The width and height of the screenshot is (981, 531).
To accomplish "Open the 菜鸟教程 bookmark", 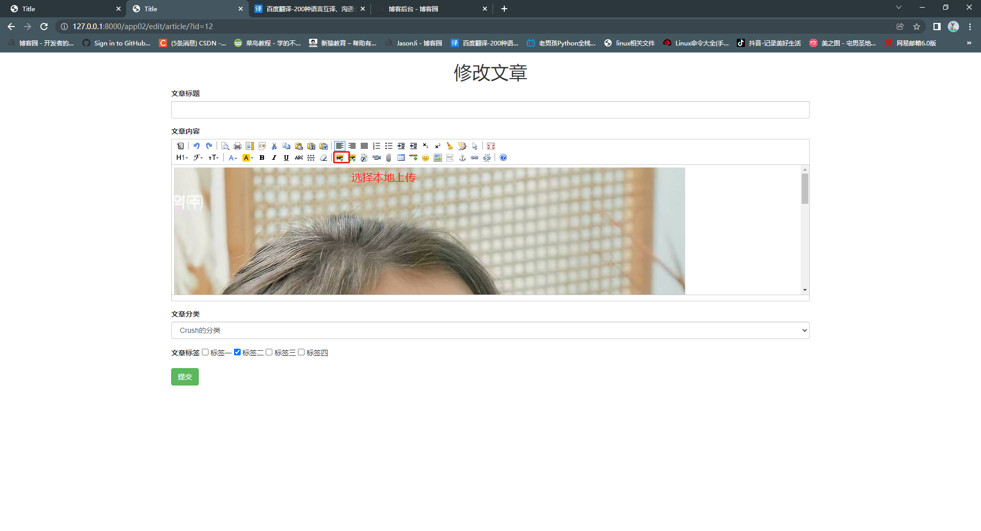I will (268, 43).
